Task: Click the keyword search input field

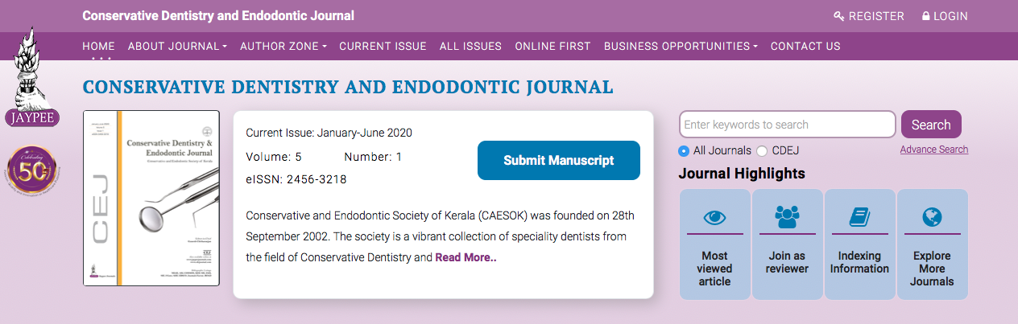Action: 787,125
